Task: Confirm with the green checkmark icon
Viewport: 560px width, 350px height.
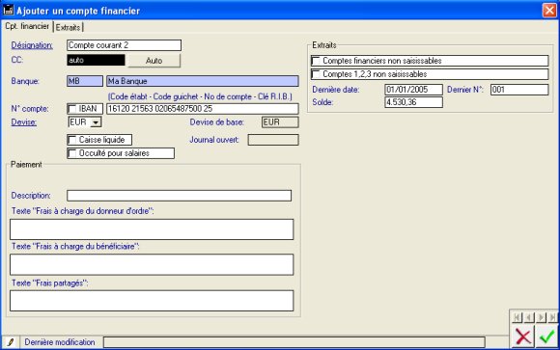Action: point(546,337)
